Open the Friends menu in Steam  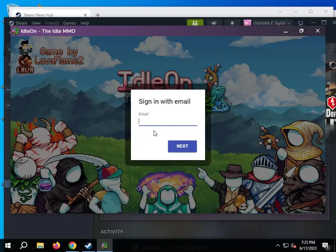click(52, 23)
